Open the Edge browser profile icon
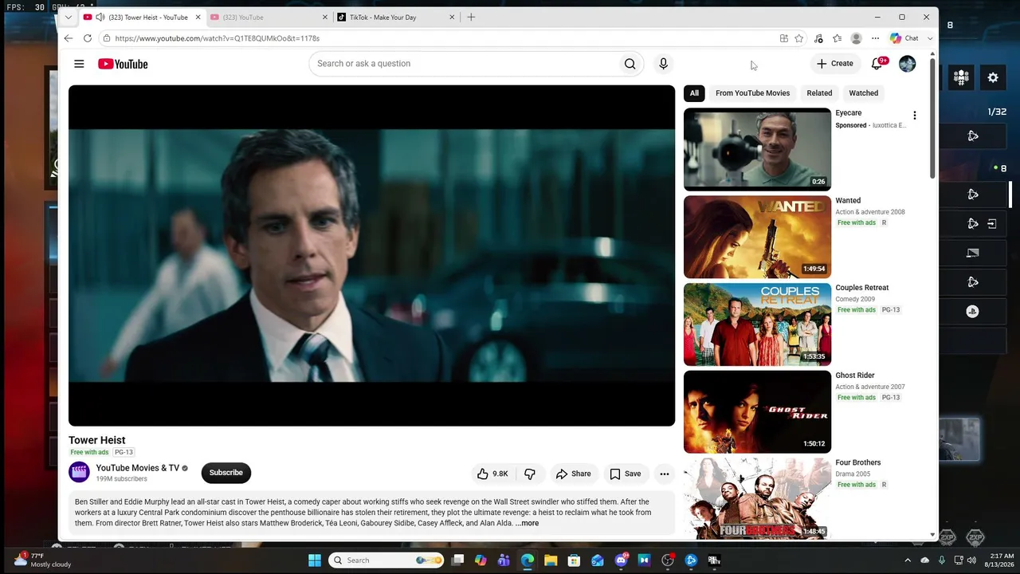1020x574 pixels. (x=856, y=38)
